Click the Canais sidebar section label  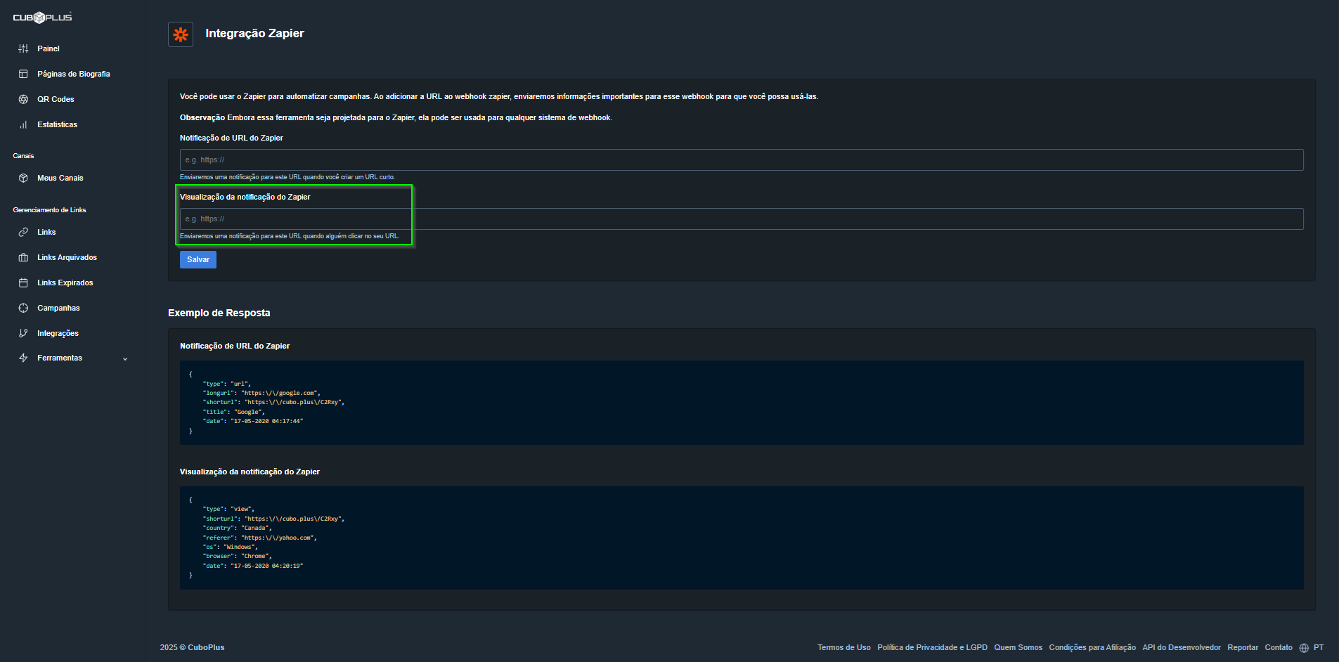[23, 156]
